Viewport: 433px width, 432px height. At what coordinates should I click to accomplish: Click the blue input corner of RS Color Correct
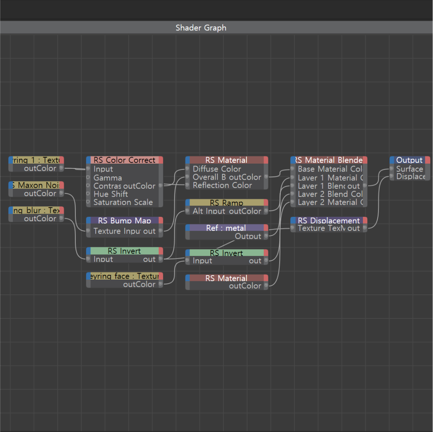coord(89,160)
